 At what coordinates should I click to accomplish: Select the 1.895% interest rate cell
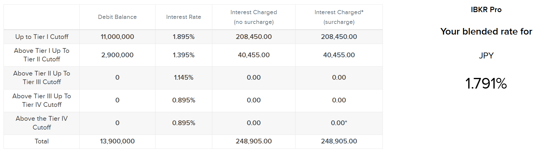pyautogui.click(x=184, y=37)
